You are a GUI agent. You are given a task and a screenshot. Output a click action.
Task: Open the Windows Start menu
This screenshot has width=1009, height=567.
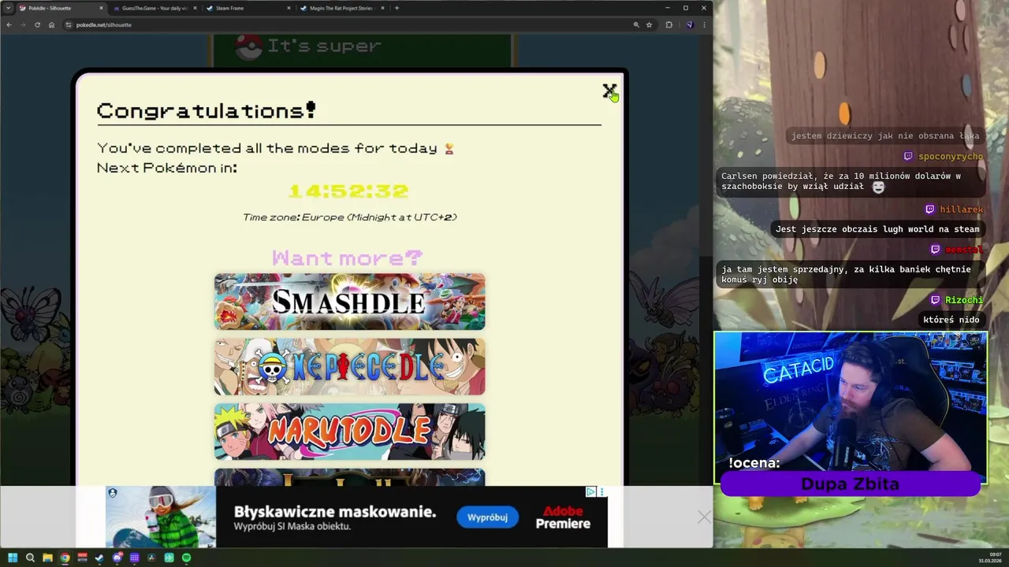pyautogui.click(x=13, y=558)
